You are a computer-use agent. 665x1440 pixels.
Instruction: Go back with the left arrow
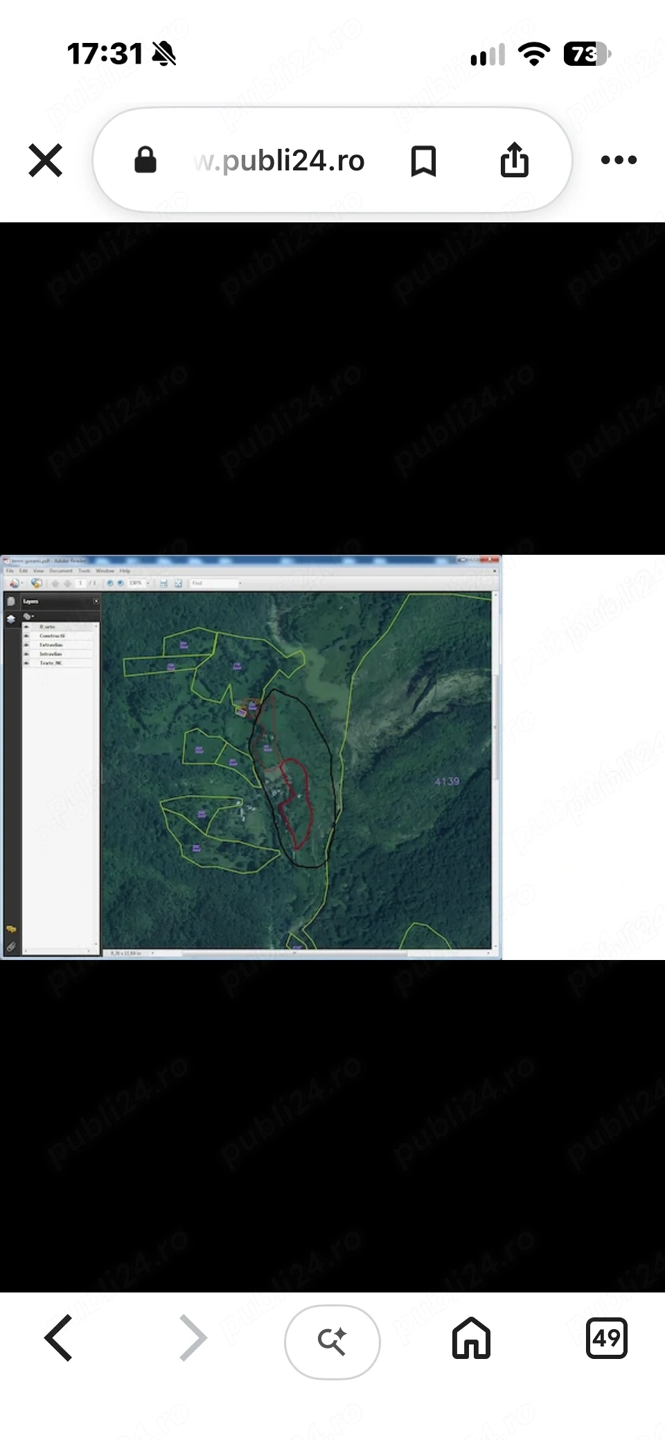point(59,1337)
